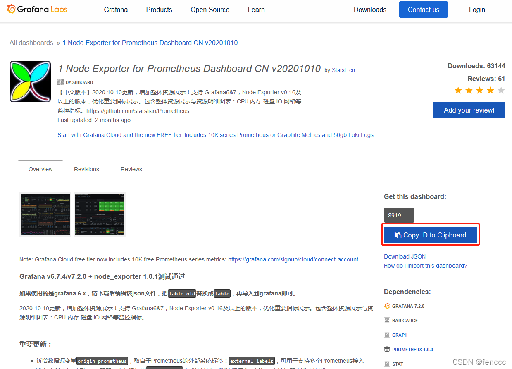Switch to the Revisions tab
Viewport: 512px width, 369px height.
click(86, 169)
